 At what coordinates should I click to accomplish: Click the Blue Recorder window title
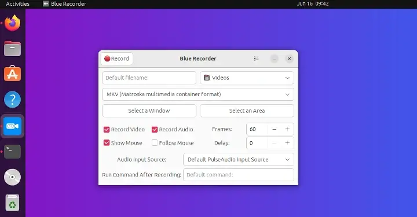click(x=198, y=58)
